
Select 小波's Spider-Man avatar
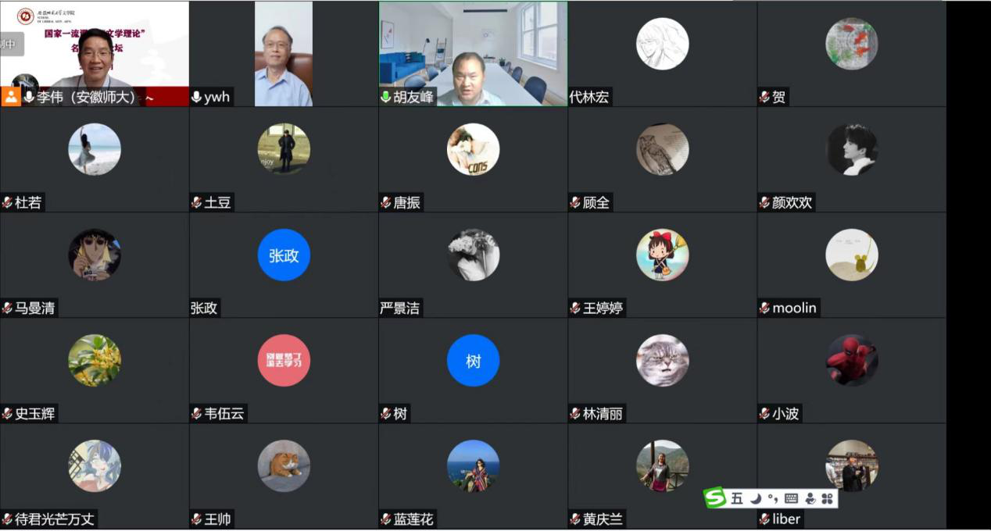tap(852, 361)
